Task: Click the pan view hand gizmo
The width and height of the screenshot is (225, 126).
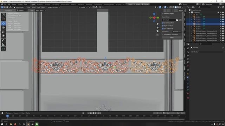Action: pyautogui.click(x=157, y=28)
